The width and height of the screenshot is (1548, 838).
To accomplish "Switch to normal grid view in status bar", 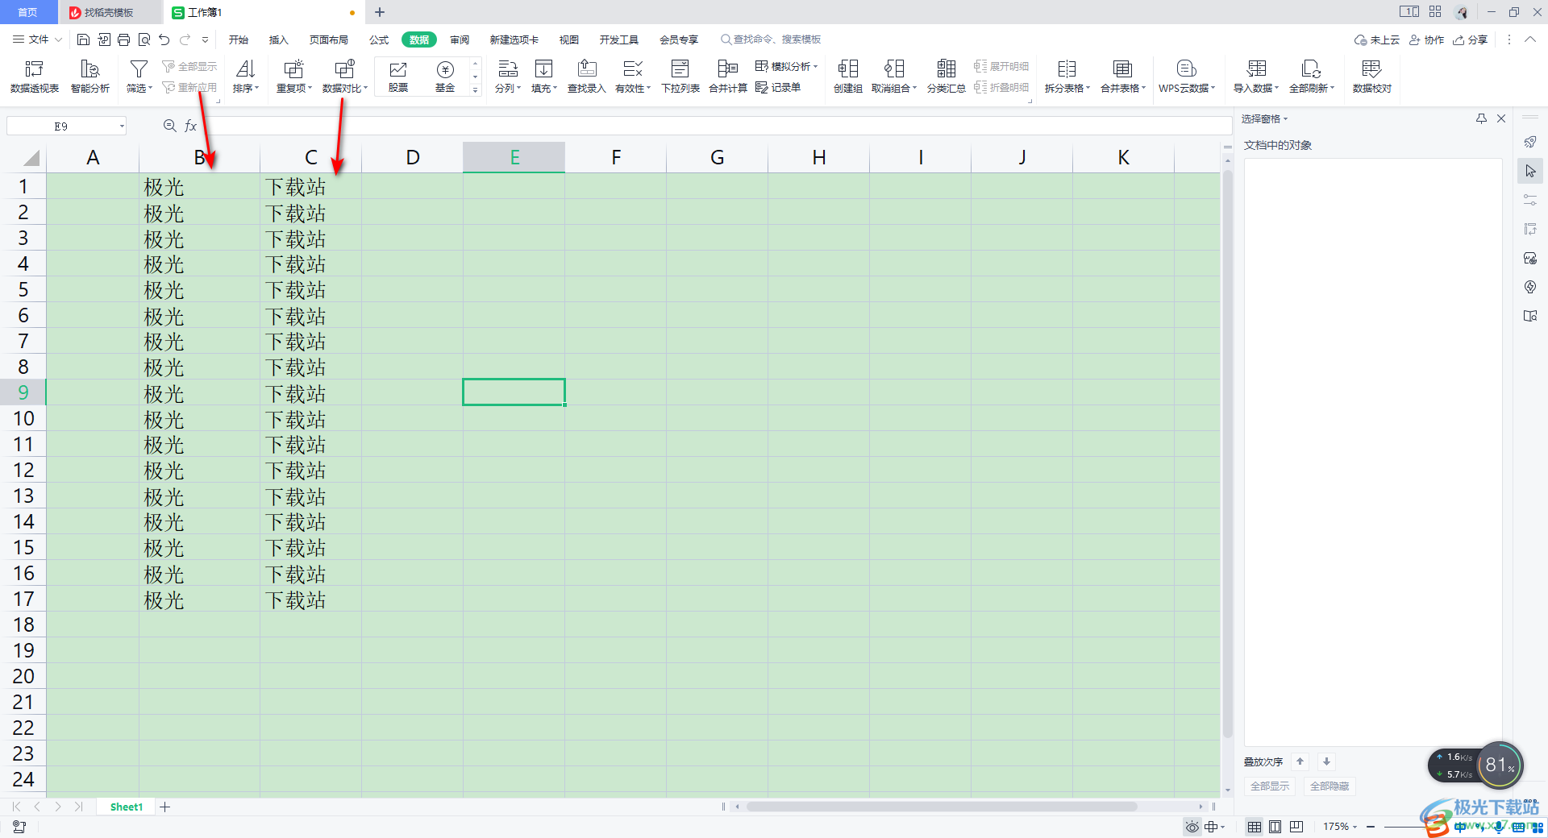I will point(1255,827).
